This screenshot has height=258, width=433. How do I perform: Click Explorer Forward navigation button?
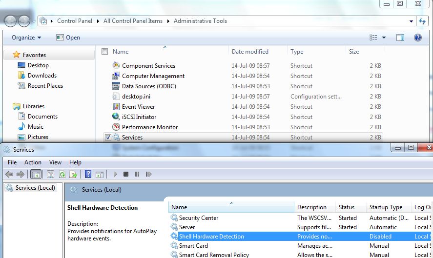click(x=24, y=21)
